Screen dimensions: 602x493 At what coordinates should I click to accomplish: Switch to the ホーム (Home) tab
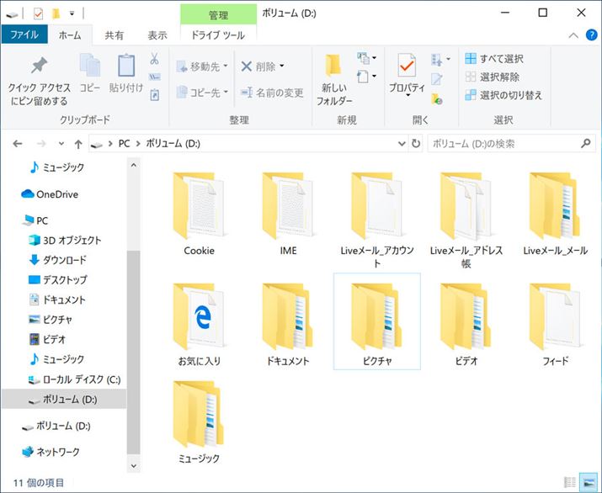coord(70,35)
